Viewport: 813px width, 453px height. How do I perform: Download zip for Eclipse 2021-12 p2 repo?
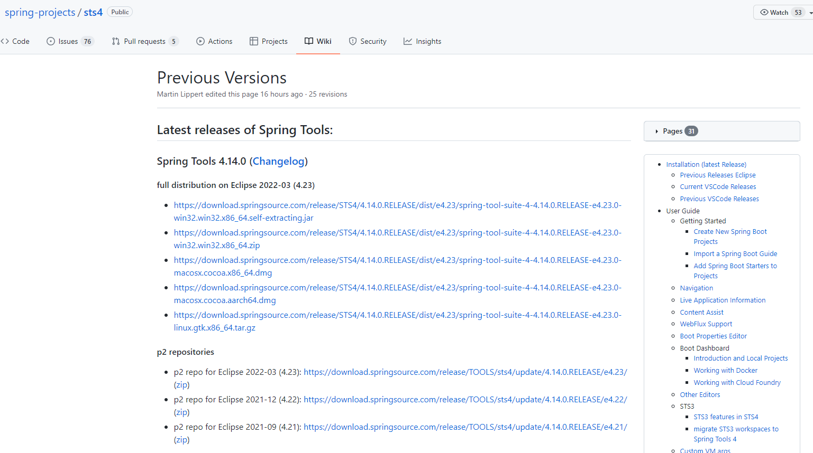point(181,412)
